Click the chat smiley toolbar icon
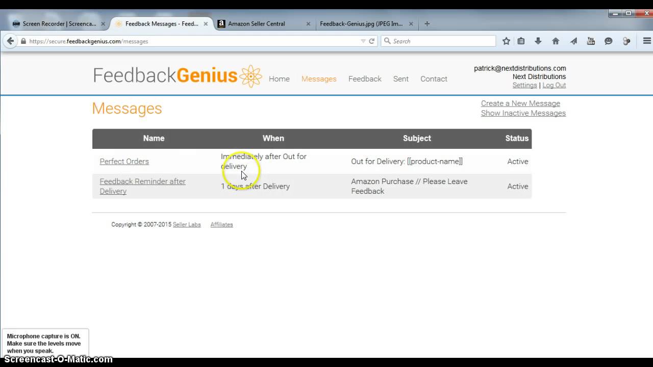This screenshot has height=367, width=653. (608, 41)
